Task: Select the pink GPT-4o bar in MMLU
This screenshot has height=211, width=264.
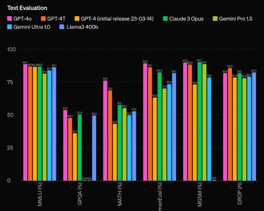Action: 25,122
